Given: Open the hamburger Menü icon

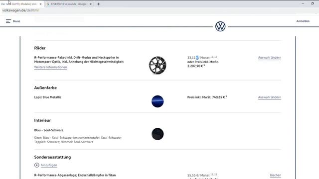Looking at the screenshot, I should (8, 21).
